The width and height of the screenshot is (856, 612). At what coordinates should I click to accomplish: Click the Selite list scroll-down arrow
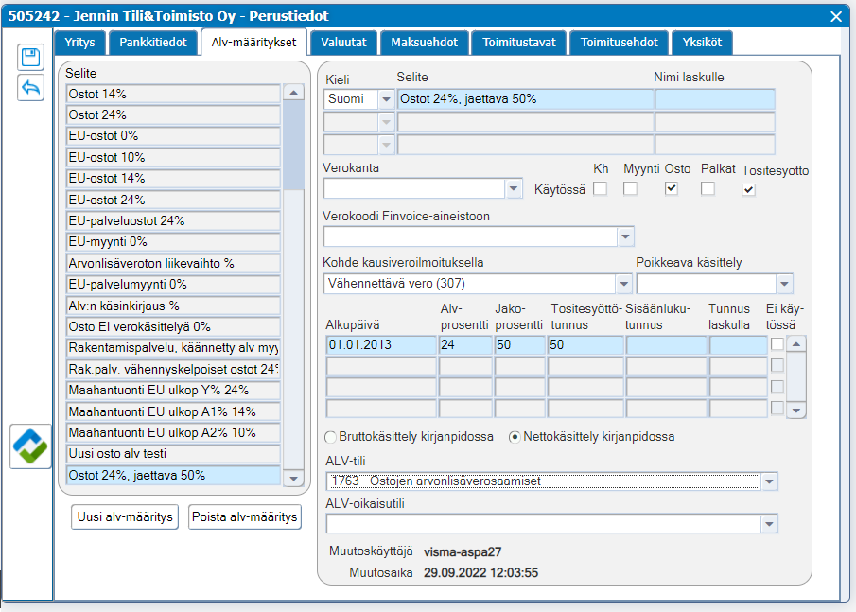(294, 479)
